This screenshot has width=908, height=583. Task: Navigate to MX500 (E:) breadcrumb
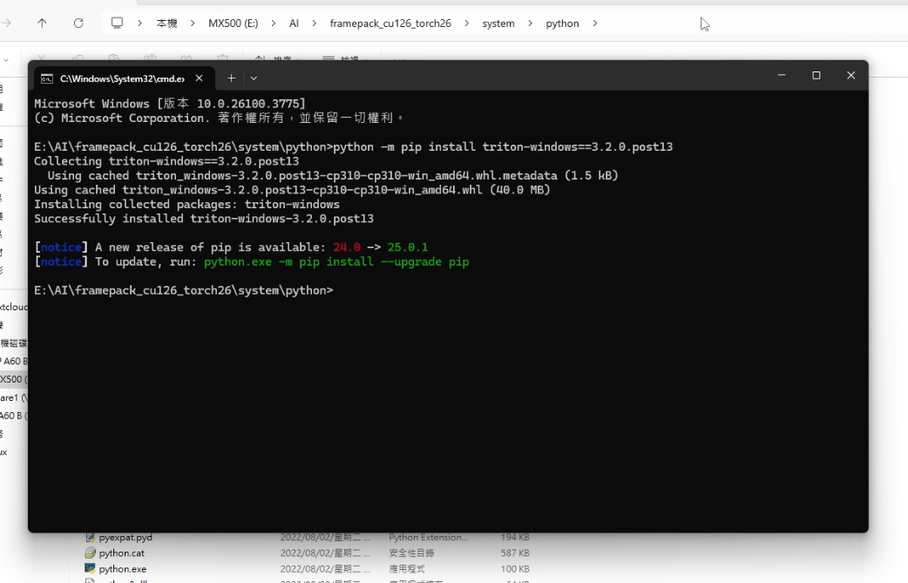pos(234,24)
